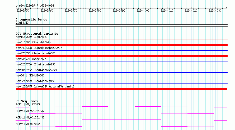The image size is (235, 130).
Task: Click ruler position 62303960
Action: 47,11
